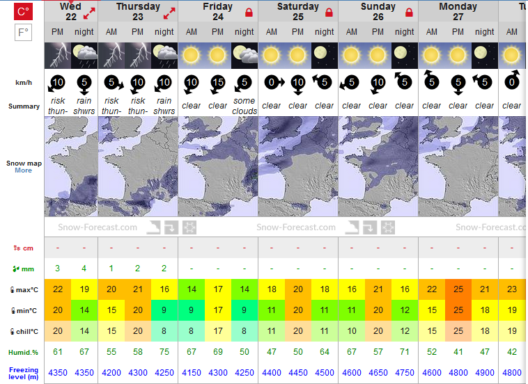This screenshot has width=528, height=384.
Task: Click Friday AM freezing level 4150
Action: pyautogui.click(x=192, y=373)
